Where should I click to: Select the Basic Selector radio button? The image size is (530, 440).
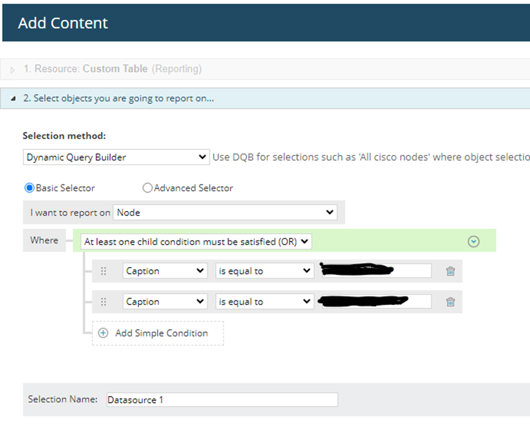point(30,188)
